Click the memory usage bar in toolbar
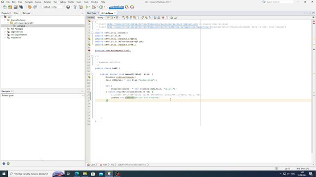The height and width of the screenshot is (177, 316). coord(117,7)
